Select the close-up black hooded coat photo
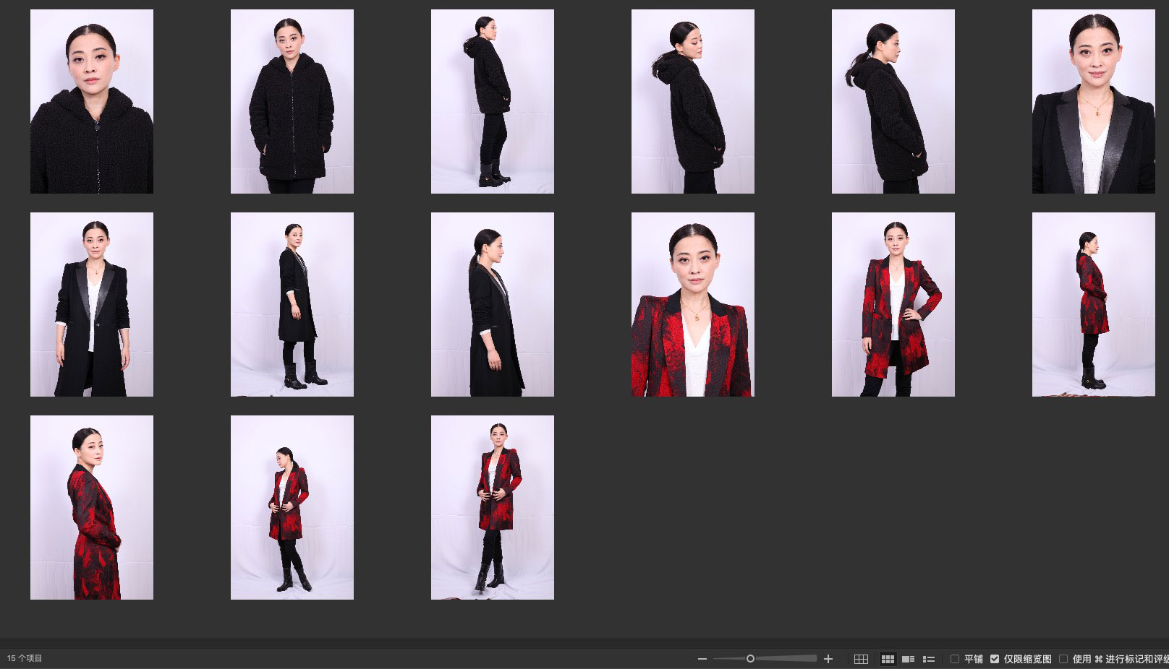1169x669 pixels. click(x=92, y=101)
